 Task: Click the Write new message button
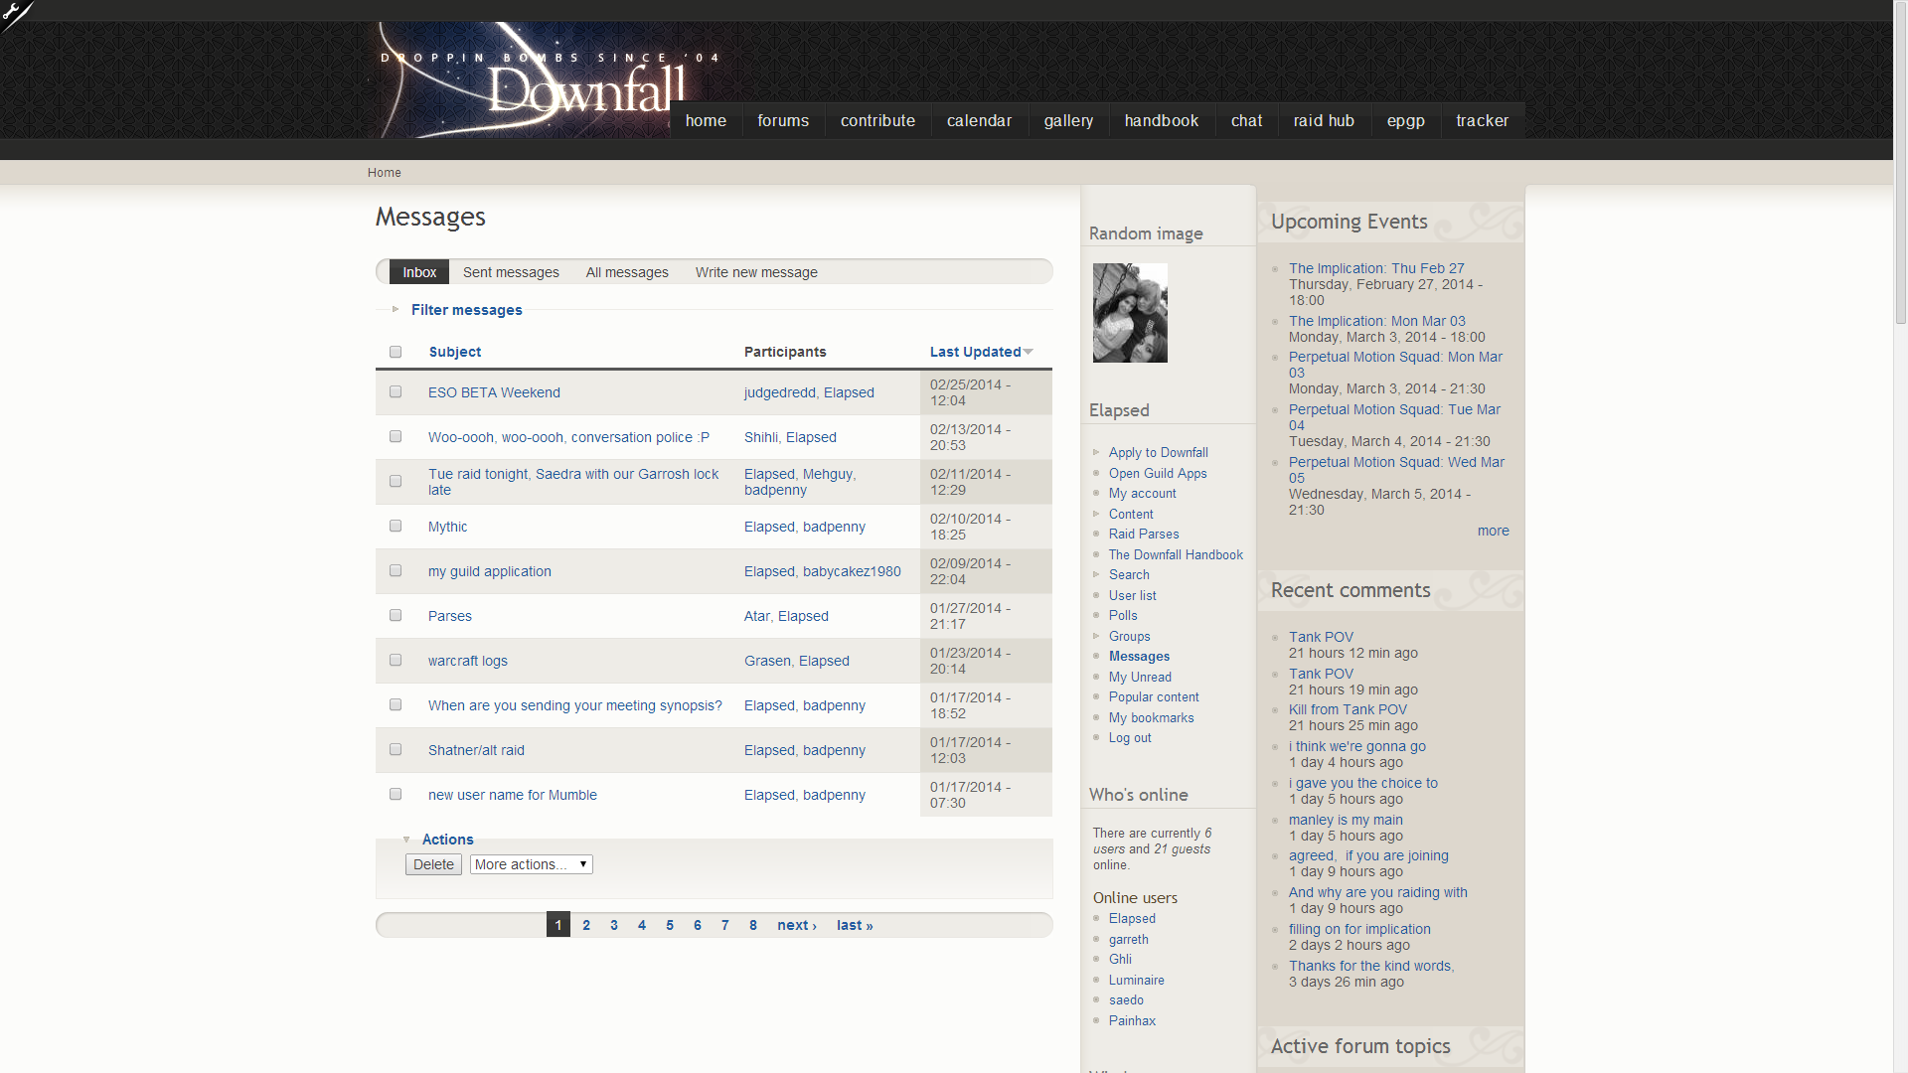[756, 271]
